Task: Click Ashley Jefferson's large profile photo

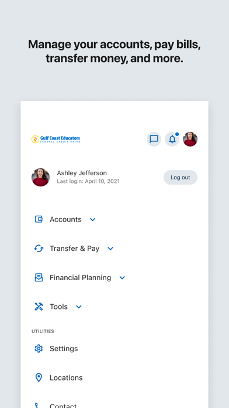Action: point(41,177)
